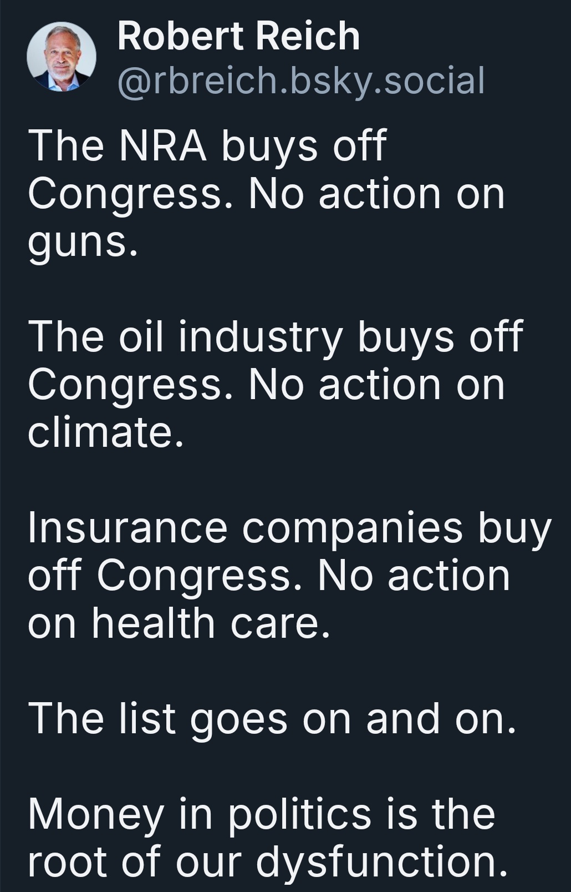Click the word root in the last line
Image resolution: width=571 pixels, height=892 pixels.
click(x=68, y=864)
